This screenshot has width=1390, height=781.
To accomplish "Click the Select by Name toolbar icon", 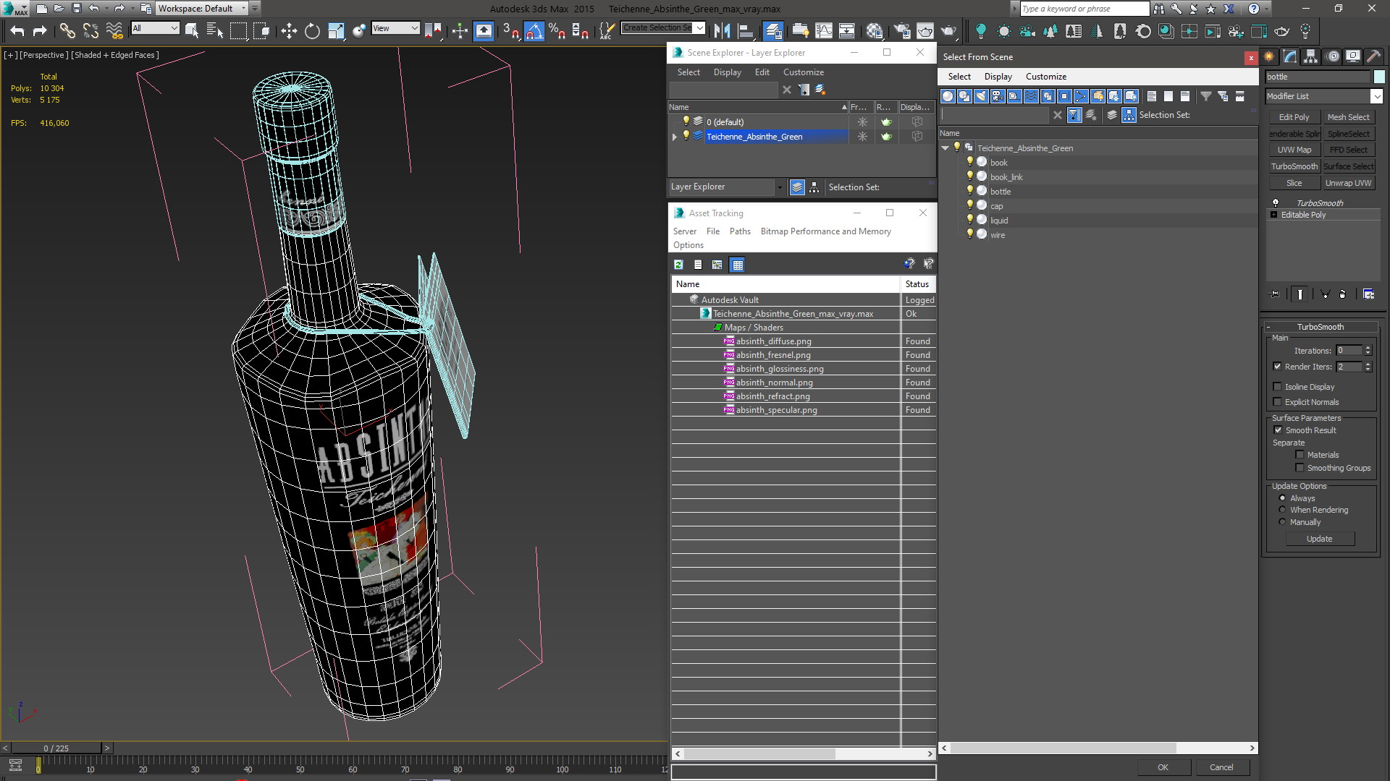I will (x=215, y=30).
